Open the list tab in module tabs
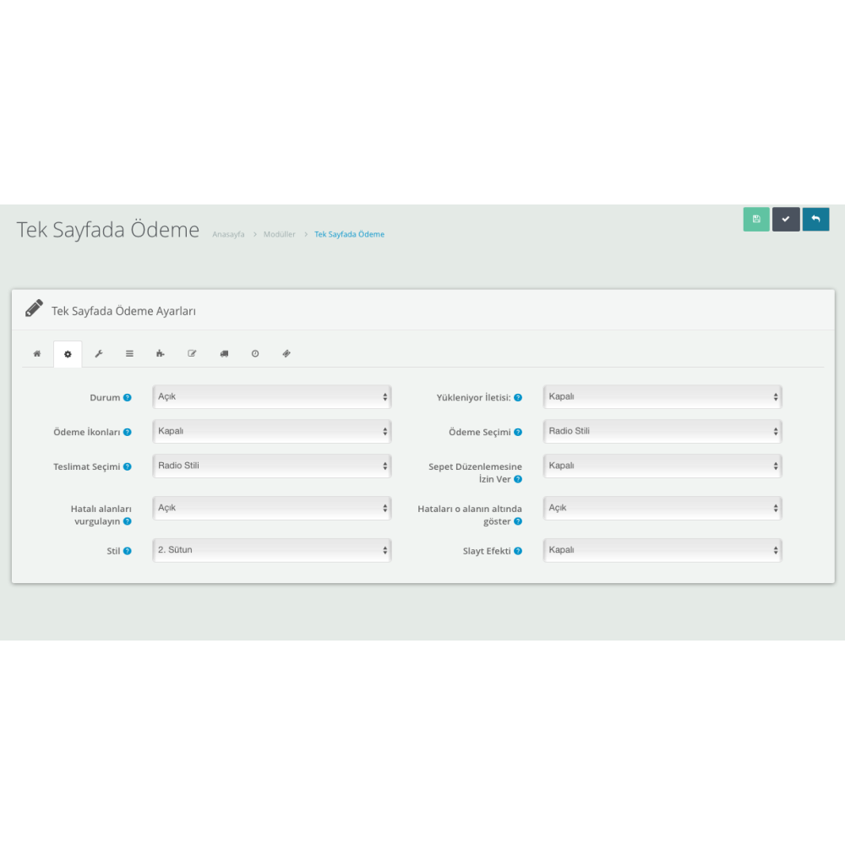 pyautogui.click(x=129, y=353)
